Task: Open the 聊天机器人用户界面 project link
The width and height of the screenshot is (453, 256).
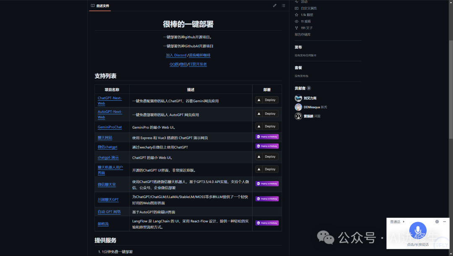Action: point(110,170)
